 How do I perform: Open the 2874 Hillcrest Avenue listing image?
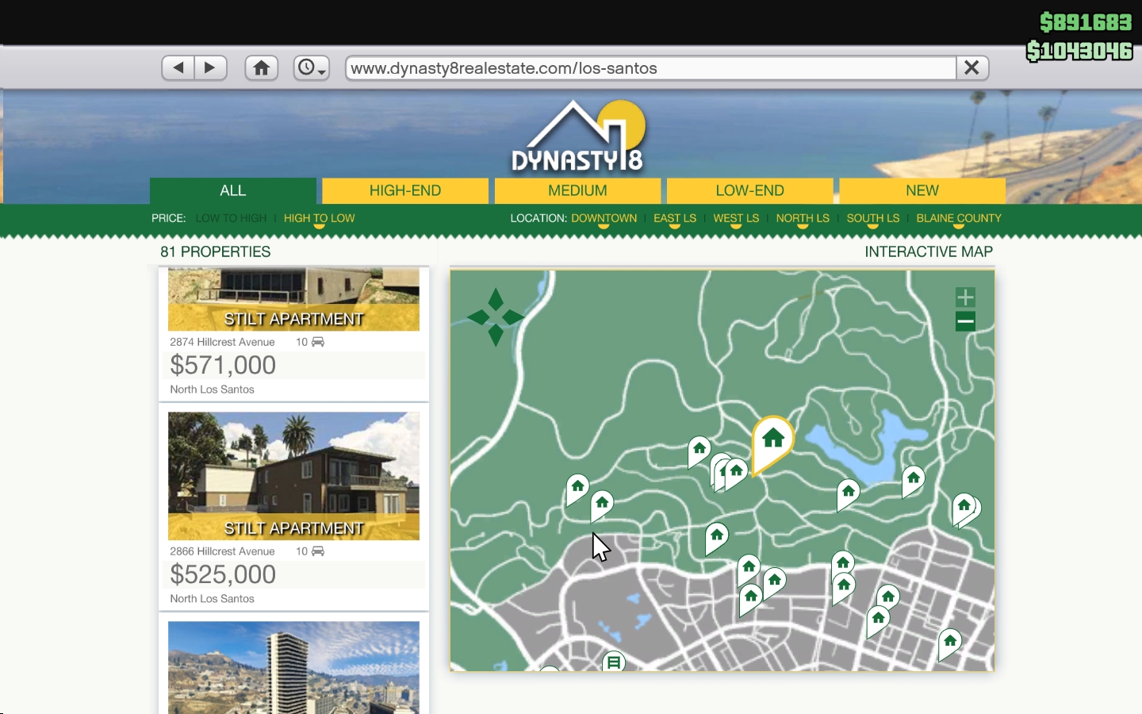click(293, 299)
